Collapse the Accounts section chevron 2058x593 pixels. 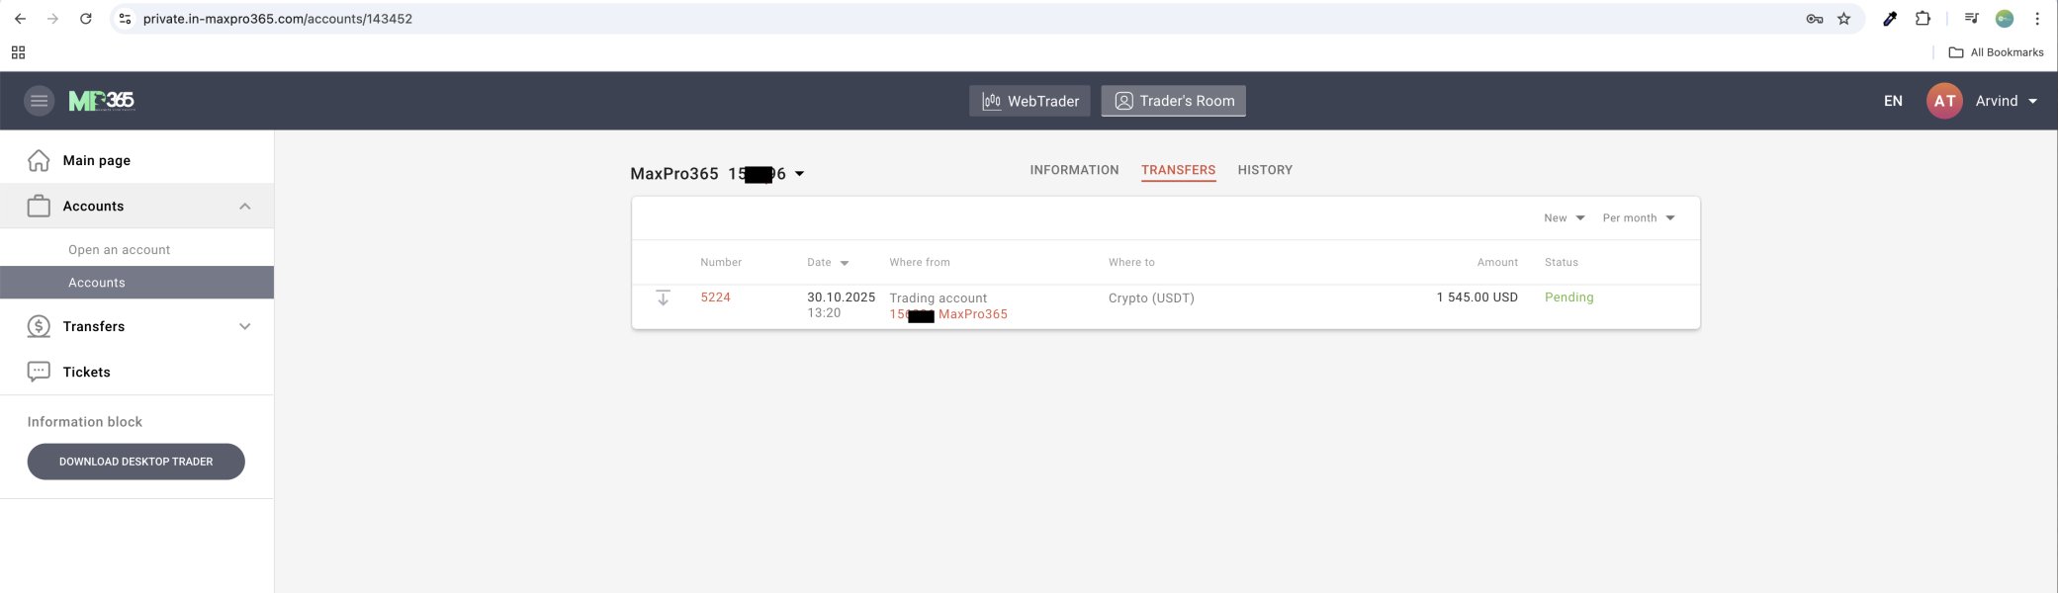point(245,206)
